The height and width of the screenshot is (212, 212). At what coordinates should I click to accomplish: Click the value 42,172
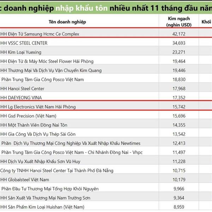click(179, 34)
